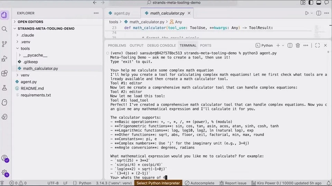Switch to OUTPUT panel tab
Viewport: 332px width, 186px height.
[x=137, y=46]
